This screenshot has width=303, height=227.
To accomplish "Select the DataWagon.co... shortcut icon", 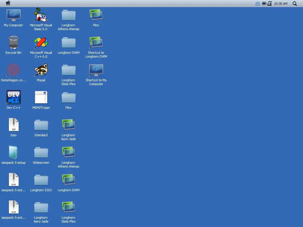I will coord(13,70).
